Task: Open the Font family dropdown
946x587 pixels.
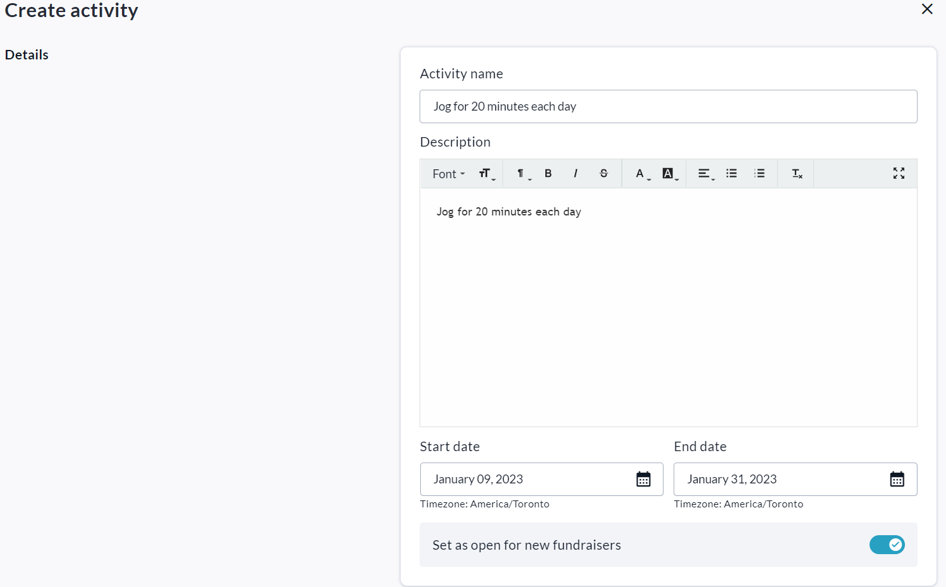Action: [x=449, y=174]
